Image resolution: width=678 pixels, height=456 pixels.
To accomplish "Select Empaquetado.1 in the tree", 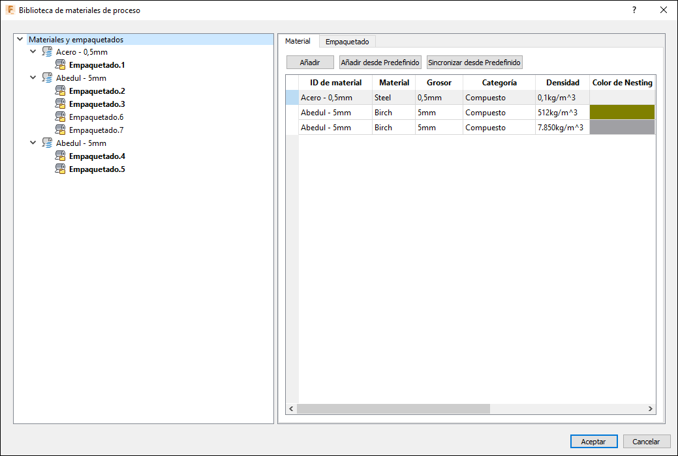I will (x=97, y=65).
